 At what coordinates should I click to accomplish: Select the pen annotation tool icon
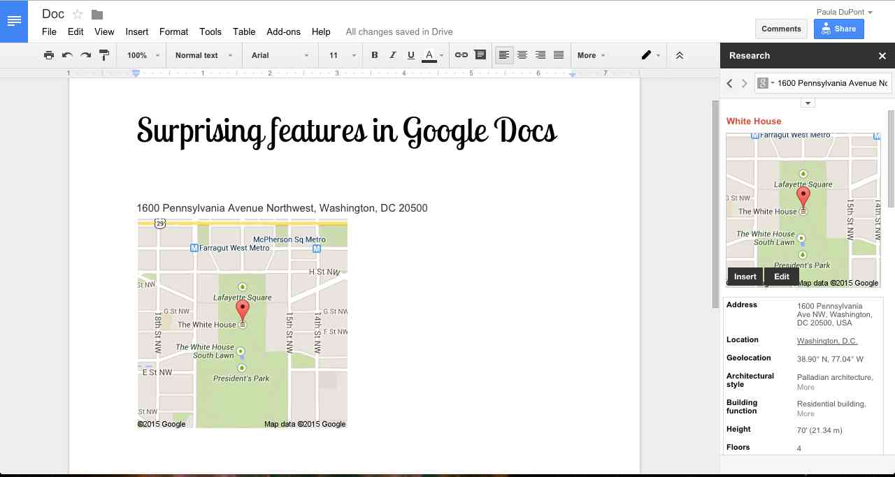(x=644, y=55)
